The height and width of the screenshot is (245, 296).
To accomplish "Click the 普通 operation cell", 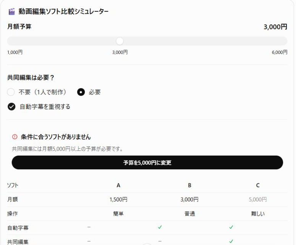I will click(189, 214).
